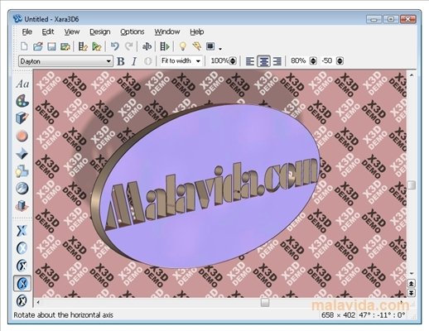The width and height of the screenshot is (429, 331).
Task: Open the Window menu
Action: [x=167, y=32]
